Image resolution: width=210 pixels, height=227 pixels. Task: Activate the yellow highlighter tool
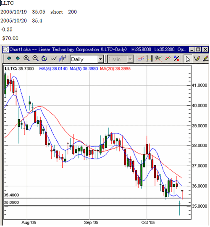(205, 59)
